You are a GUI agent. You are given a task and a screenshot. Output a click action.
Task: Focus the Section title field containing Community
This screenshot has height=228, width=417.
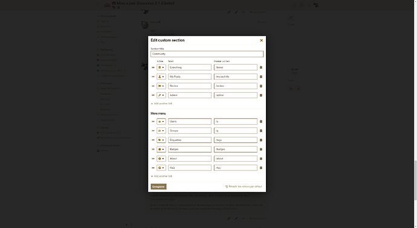pos(207,54)
